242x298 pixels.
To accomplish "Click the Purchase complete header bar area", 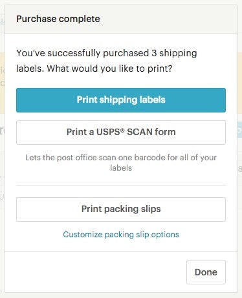I will (x=121, y=19).
